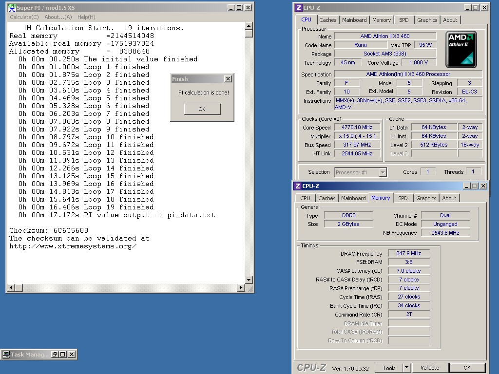Click the Code Name value Rana

361,45
